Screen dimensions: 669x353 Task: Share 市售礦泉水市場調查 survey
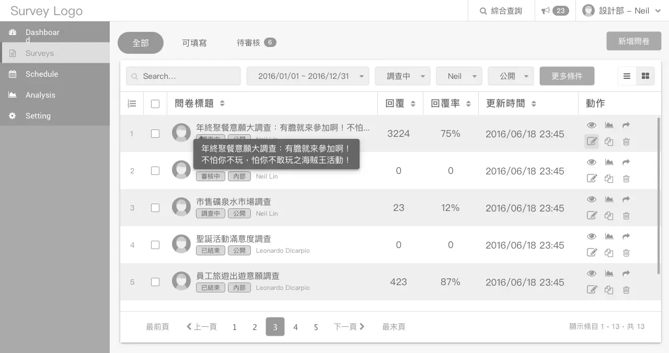click(626, 199)
